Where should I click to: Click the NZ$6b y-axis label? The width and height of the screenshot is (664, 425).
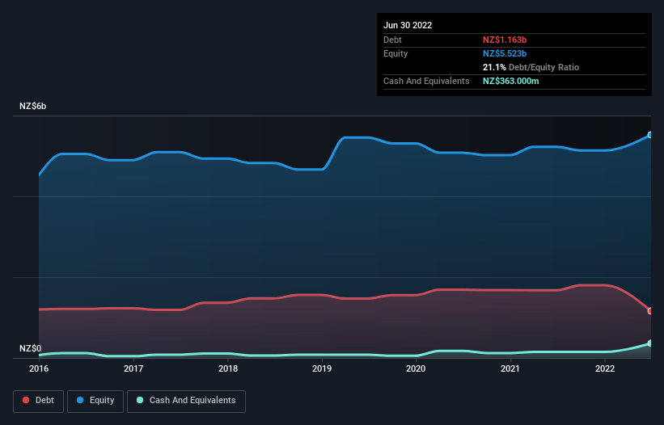(x=32, y=106)
